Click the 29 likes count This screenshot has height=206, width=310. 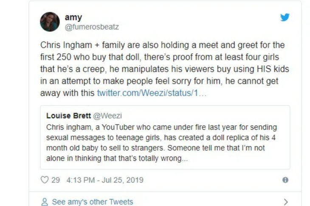[56, 180]
